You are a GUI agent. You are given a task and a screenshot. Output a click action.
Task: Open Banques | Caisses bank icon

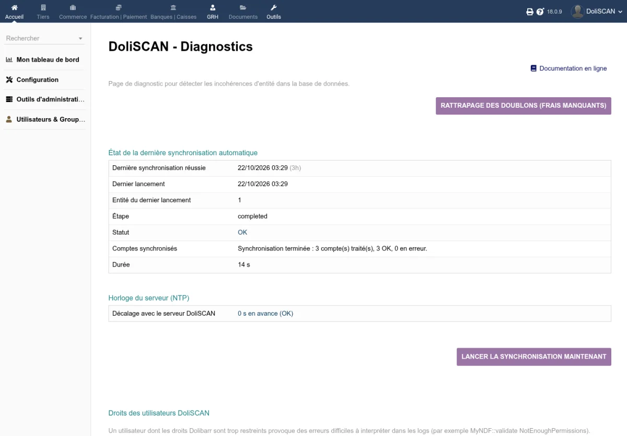coord(173,7)
